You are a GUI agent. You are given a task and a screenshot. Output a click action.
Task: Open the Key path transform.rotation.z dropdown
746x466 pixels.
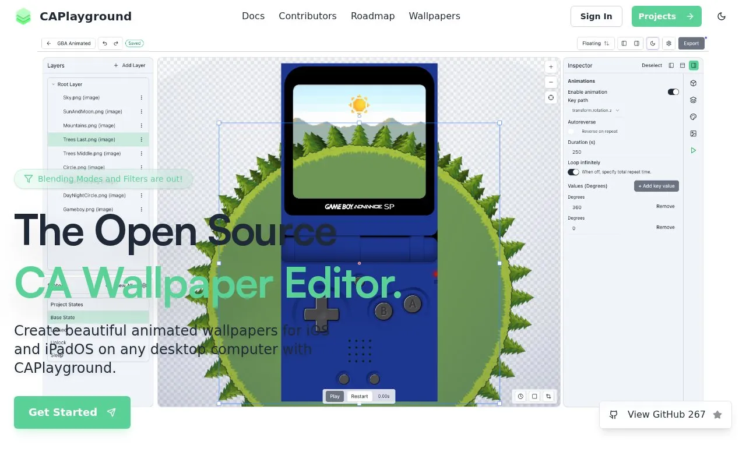595,110
